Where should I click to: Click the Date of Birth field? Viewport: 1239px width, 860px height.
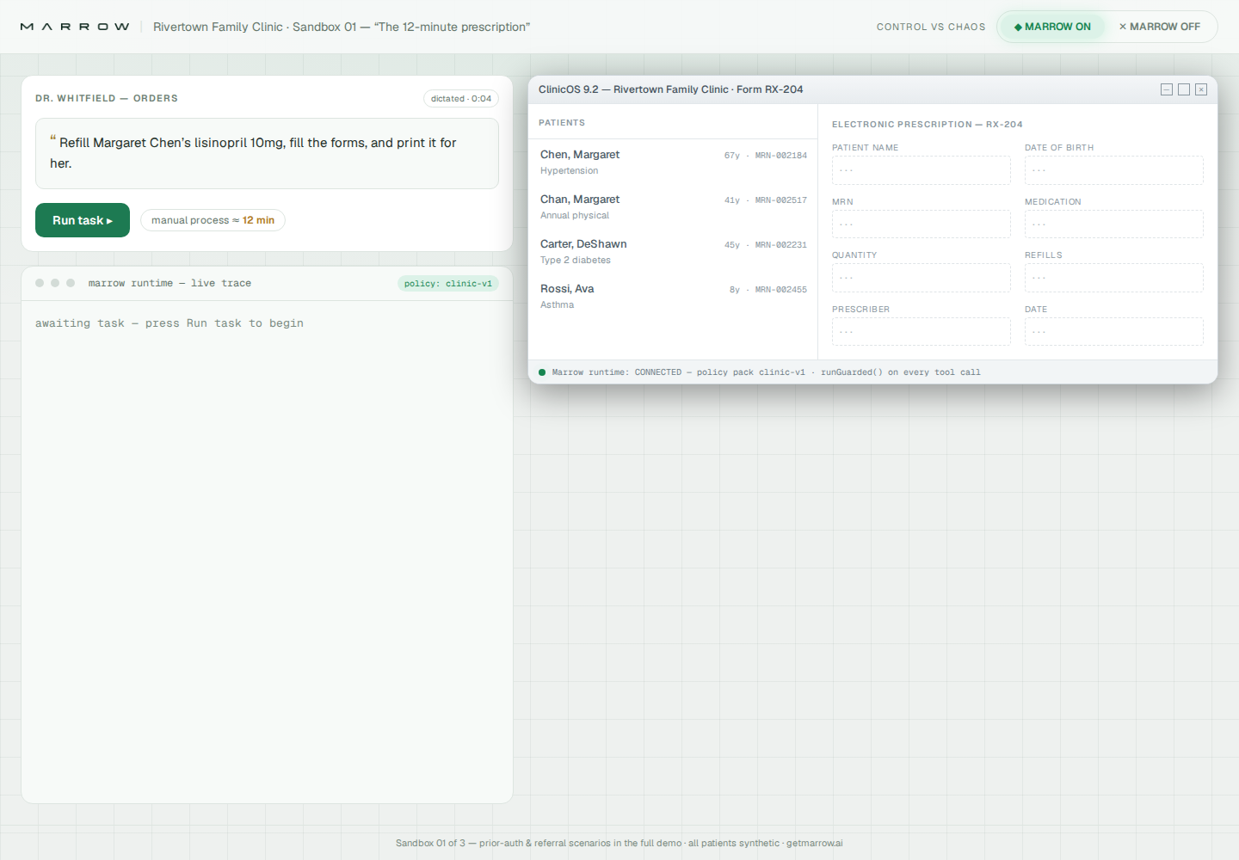tap(1114, 170)
